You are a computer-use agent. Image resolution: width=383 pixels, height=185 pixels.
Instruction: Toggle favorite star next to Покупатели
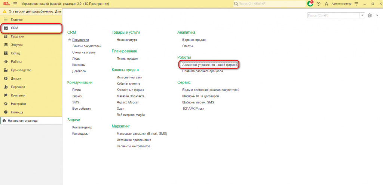[x=70, y=40]
